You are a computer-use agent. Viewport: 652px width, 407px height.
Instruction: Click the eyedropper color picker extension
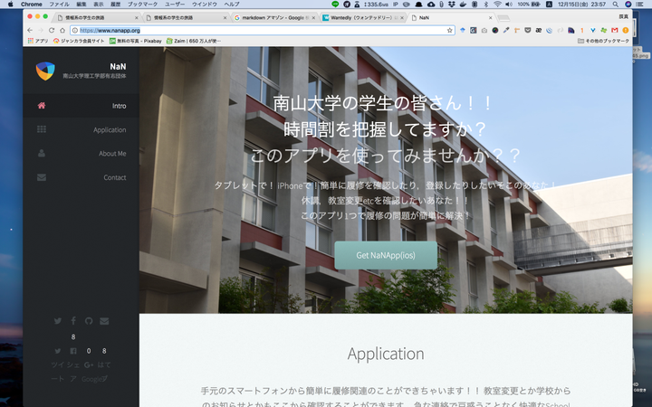506,31
